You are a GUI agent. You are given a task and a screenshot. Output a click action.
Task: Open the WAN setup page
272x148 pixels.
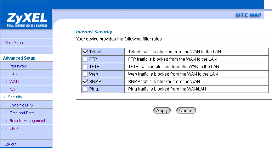point(14,82)
